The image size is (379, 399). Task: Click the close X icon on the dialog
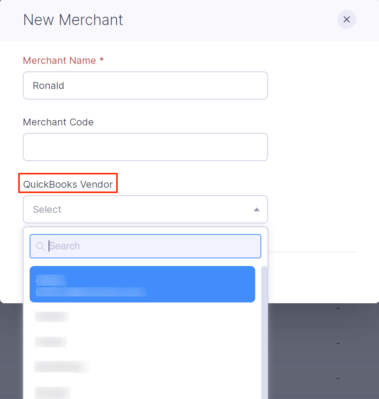pos(346,19)
